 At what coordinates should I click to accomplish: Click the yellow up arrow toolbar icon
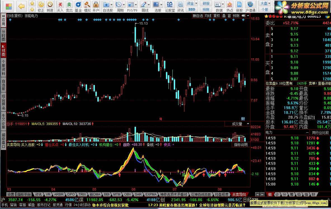tap(32, 3)
